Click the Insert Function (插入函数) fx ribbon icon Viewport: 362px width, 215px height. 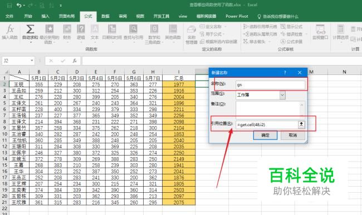pos(9,29)
